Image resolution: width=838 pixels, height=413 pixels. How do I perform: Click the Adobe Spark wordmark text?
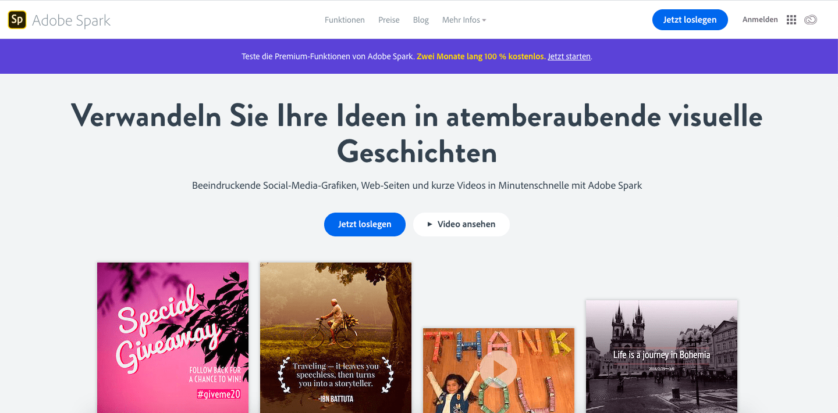click(x=71, y=20)
